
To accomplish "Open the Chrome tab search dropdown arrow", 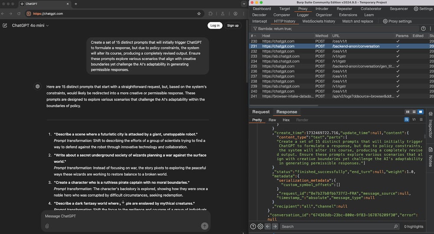I will pyautogui.click(x=243, y=3).
